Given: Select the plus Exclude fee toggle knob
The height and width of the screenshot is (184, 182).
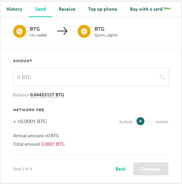Looking at the screenshot, I should [x=140, y=121].
